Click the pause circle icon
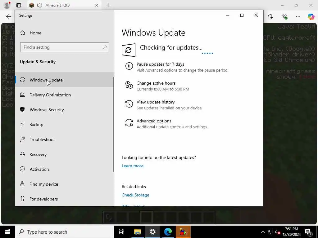Image resolution: width=318 pixels, height=238 pixels. click(x=129, y=66)
